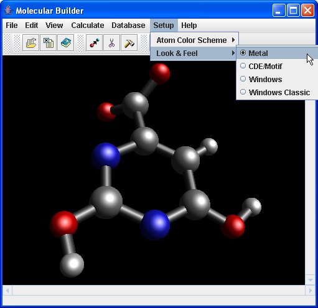Click the horizontal scrollbar right arrow
This screenshot has width=318, height=308.
pos(311,291)
